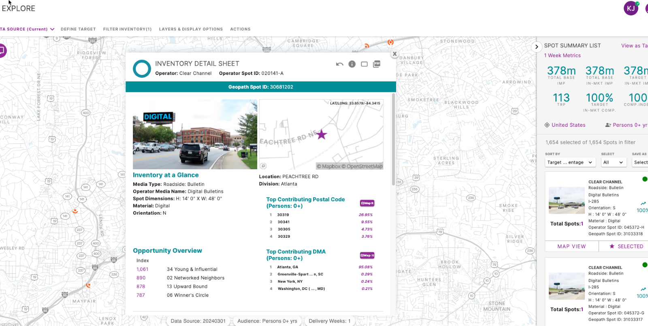Select postal code 30305 row
Viewport: 648px width, 326px height.
pyautogui.click(x=321, y=230)
